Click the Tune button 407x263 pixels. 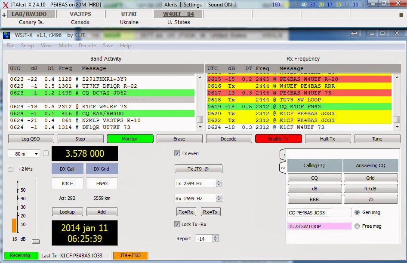coord(377,139)
